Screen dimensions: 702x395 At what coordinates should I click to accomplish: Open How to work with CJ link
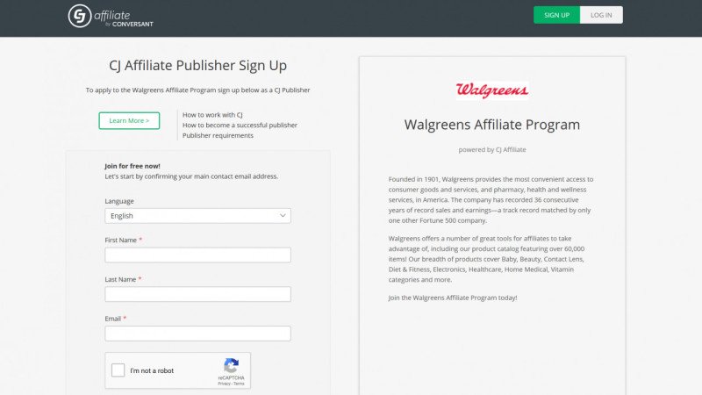click(x=212, y=115)
